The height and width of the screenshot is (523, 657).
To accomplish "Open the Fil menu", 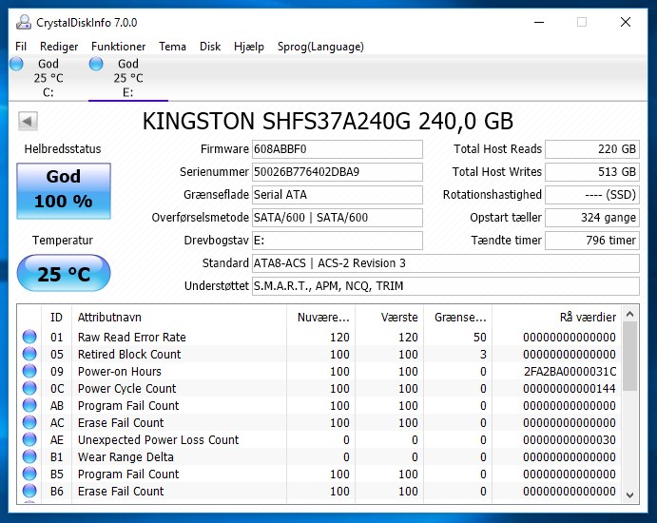I will (x=21, y=47).
